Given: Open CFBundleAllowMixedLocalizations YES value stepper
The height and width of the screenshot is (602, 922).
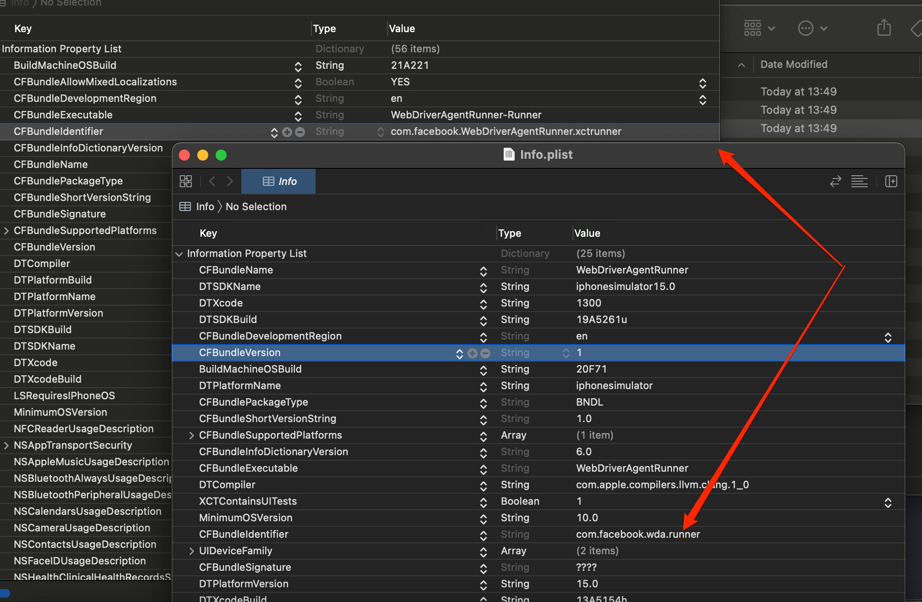Looking at the screenshot, I should (702, 83).
